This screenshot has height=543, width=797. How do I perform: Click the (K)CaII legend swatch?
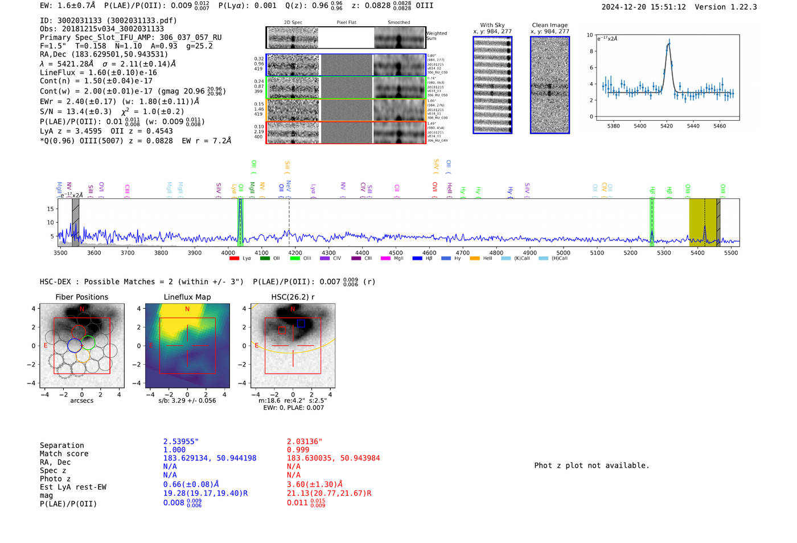point(506,259)
